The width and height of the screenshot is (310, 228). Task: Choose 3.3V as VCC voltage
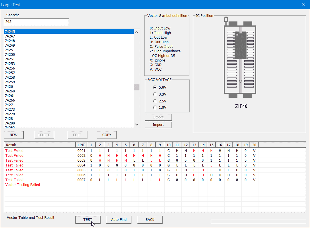155,94
